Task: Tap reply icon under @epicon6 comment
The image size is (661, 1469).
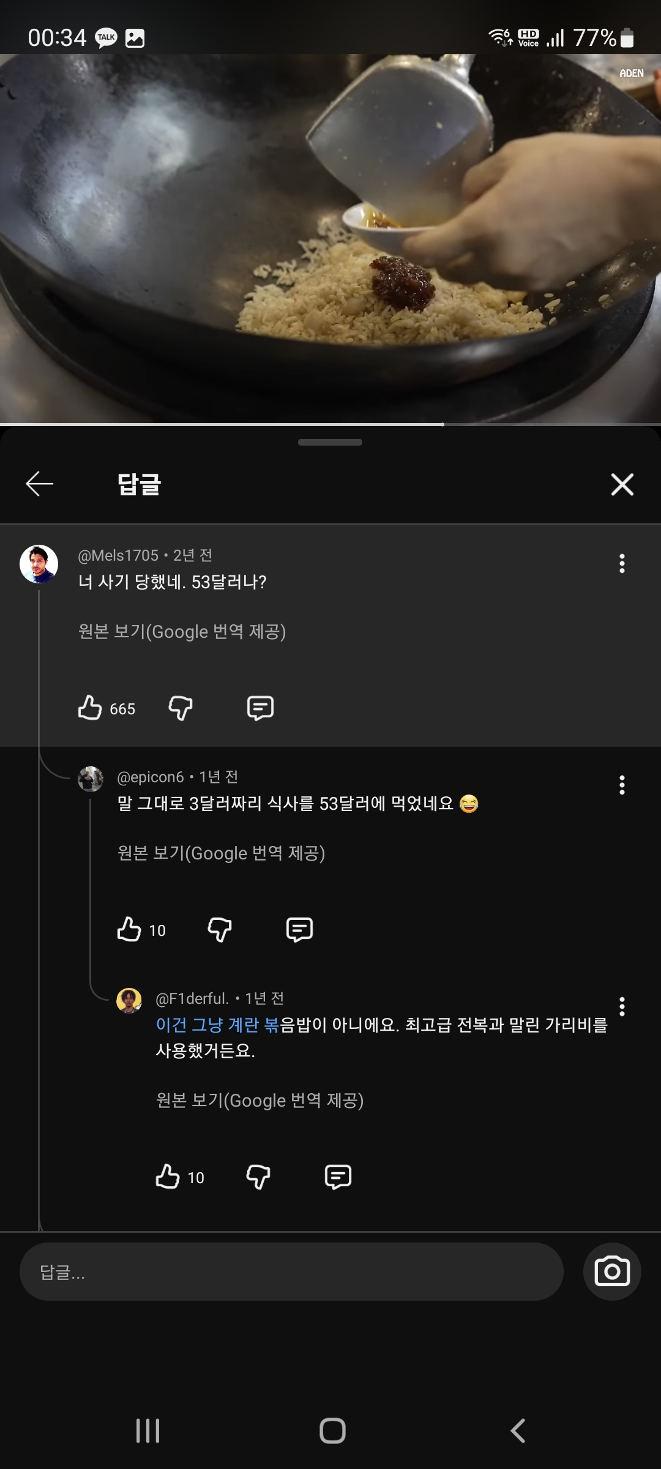Action: tap(299, 930)
